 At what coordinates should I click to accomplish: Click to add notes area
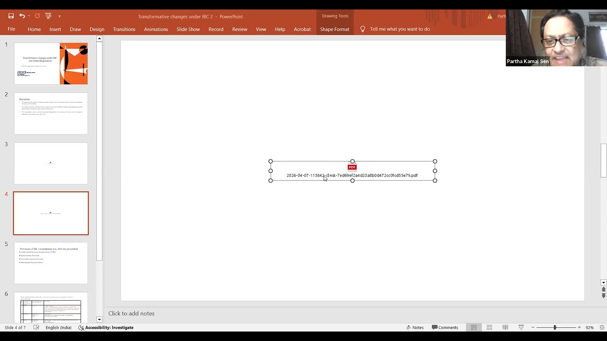click(131, 314)
